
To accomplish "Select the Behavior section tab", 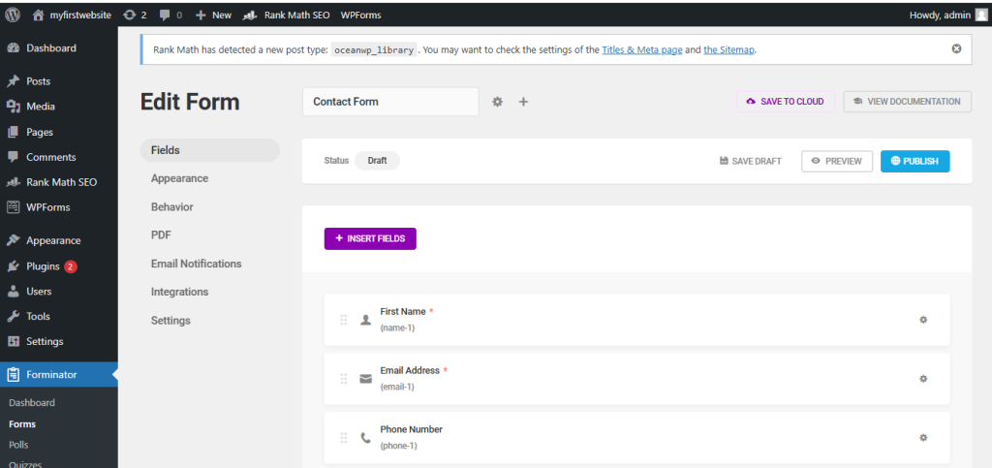I will (x=171, y=206).
